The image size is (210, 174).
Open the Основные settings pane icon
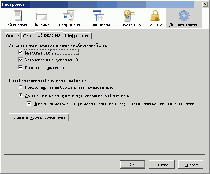(x=18, y=16)
